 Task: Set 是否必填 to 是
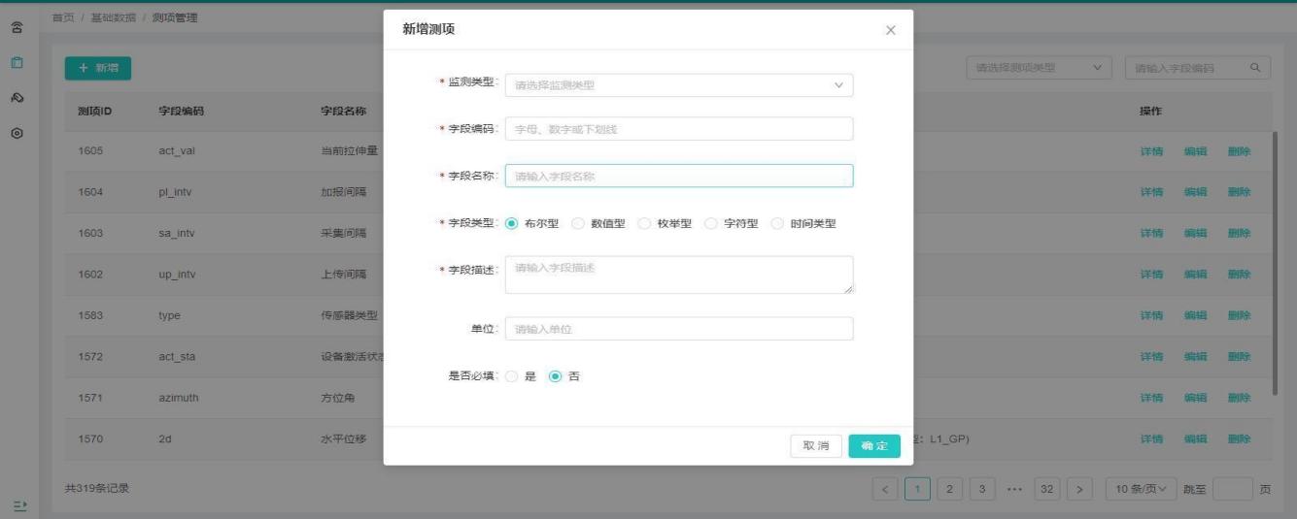[512, 376]
